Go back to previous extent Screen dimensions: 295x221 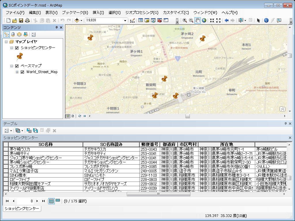226,20
